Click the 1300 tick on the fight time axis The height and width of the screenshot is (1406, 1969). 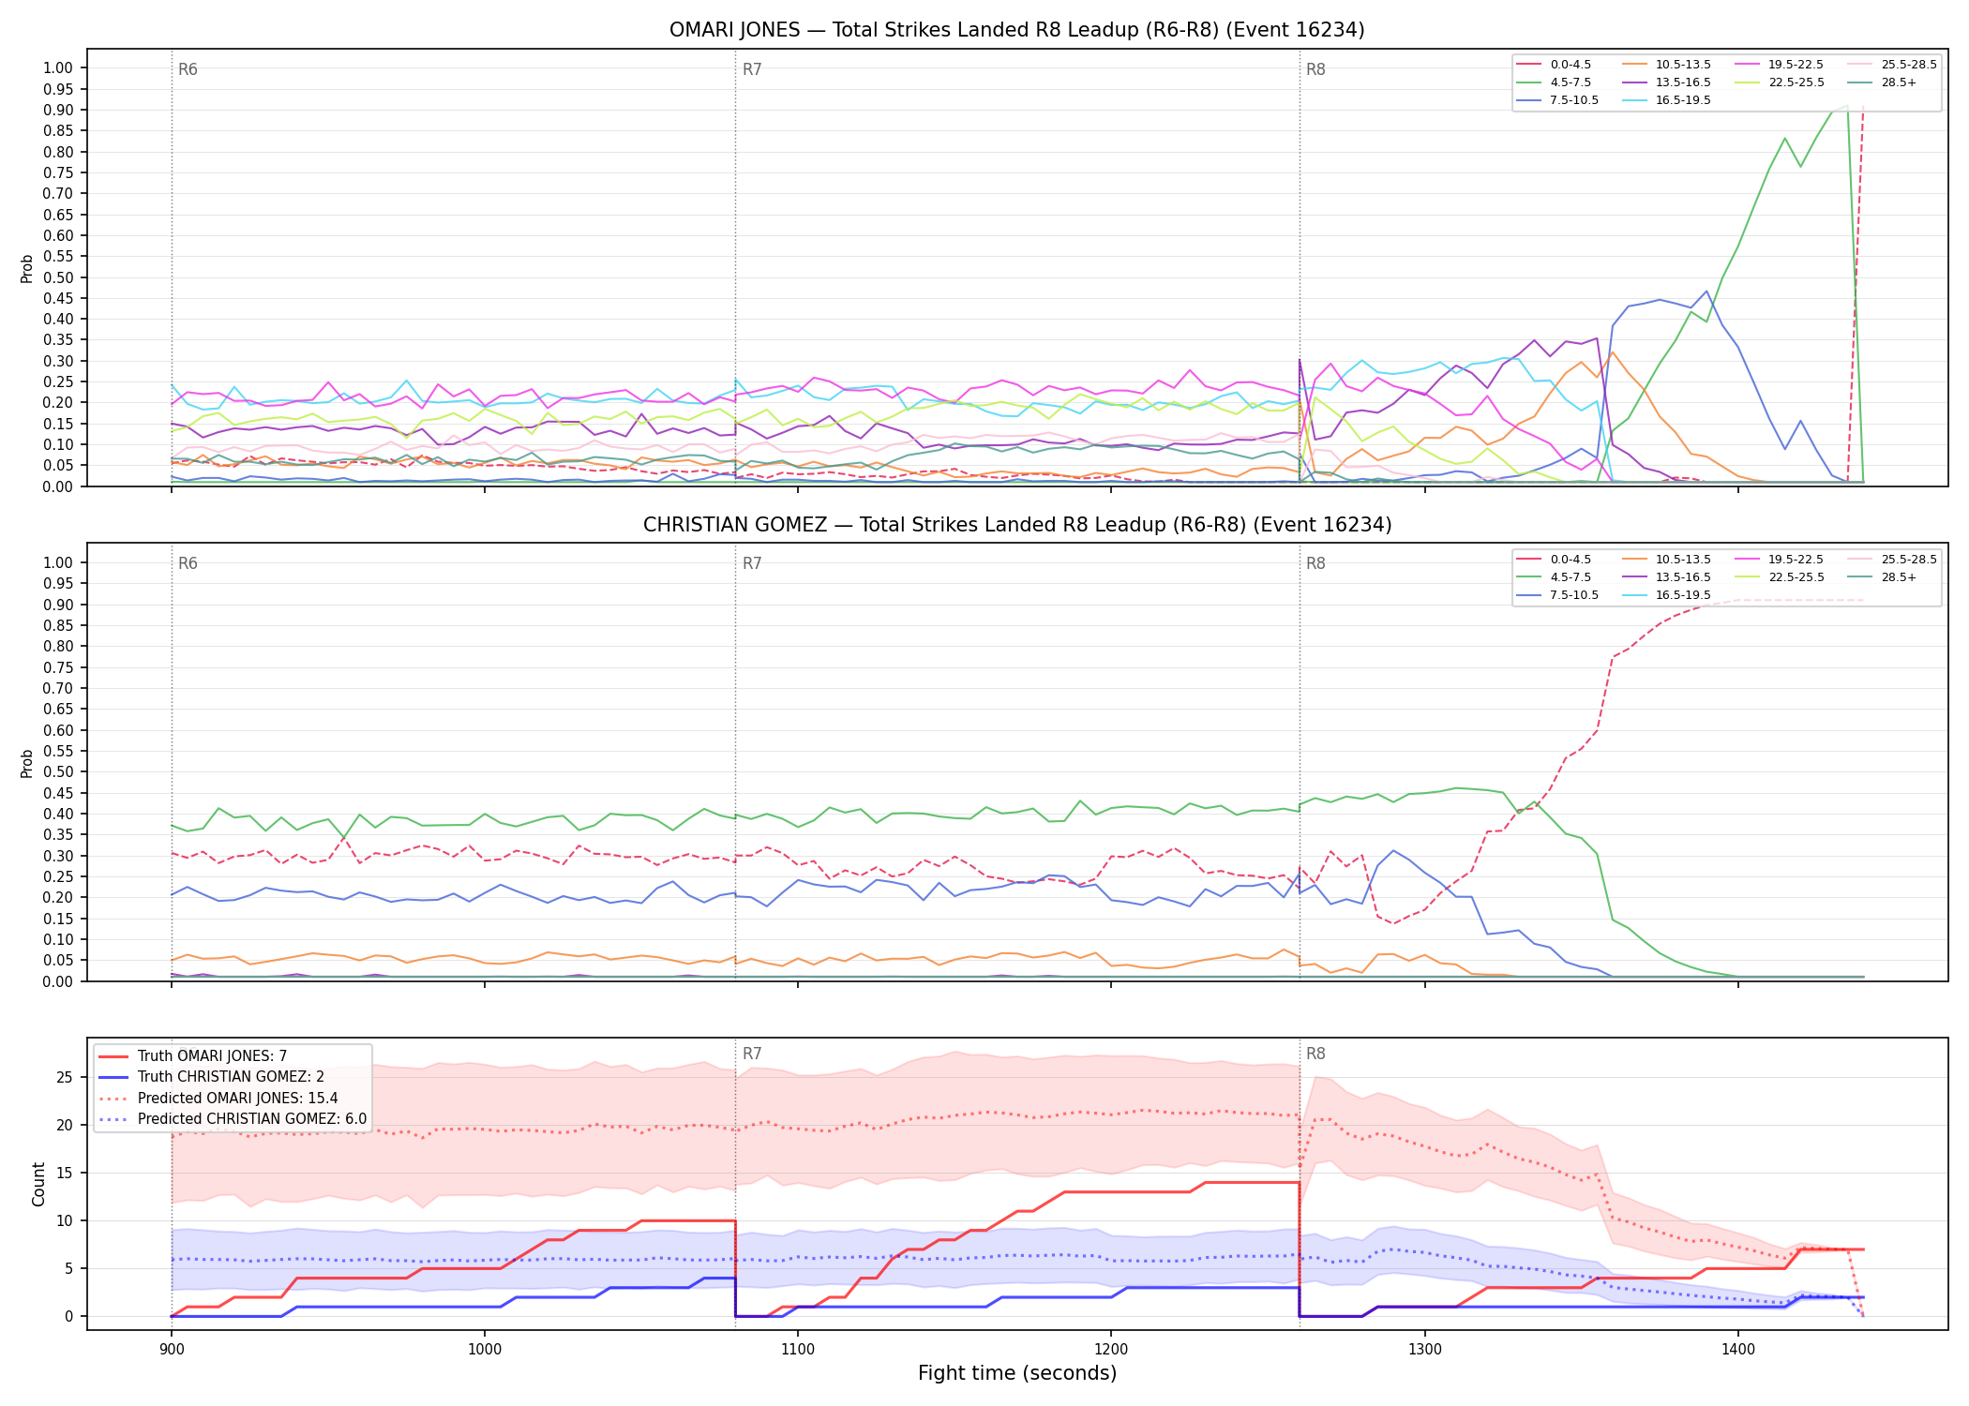[1425, 1350]
